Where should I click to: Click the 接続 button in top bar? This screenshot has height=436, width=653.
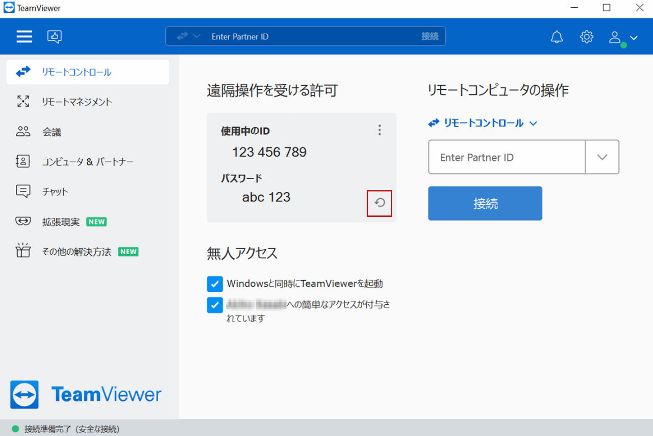click(x=430, y=36)
